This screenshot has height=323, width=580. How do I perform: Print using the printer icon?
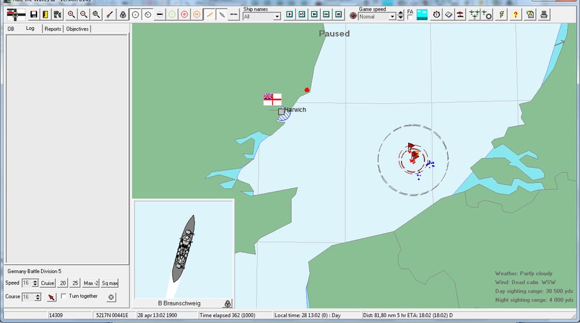click(544, 15)
